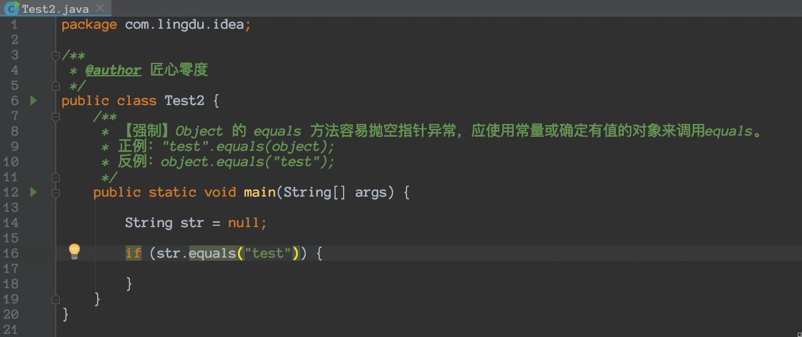Click line number 14 in the gutter
The image size is (802, 337).
(x=12, y=223)
